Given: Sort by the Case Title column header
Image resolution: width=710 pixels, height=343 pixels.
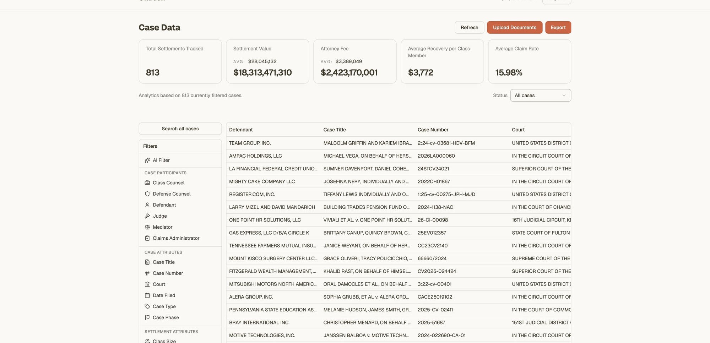Looking at the screenshot, I should pos(335,130).
